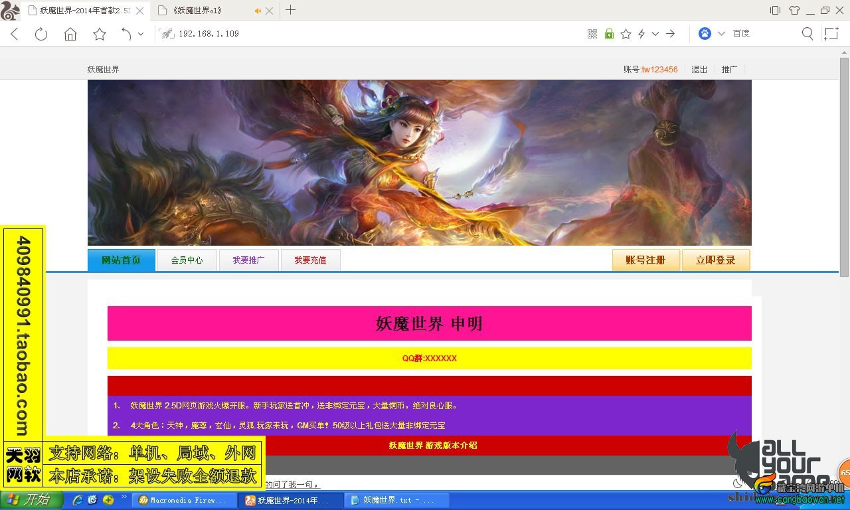
Task: Click the go forward arrow in address bar
Action: tap(671, 34)
